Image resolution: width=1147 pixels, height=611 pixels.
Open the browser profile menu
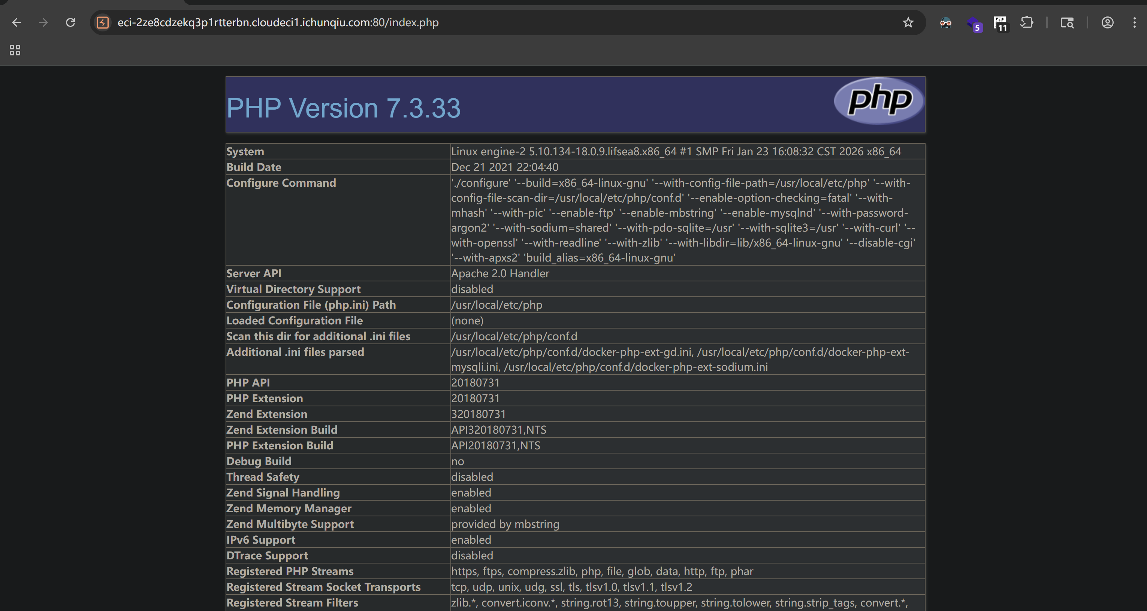click(1107, 22)
